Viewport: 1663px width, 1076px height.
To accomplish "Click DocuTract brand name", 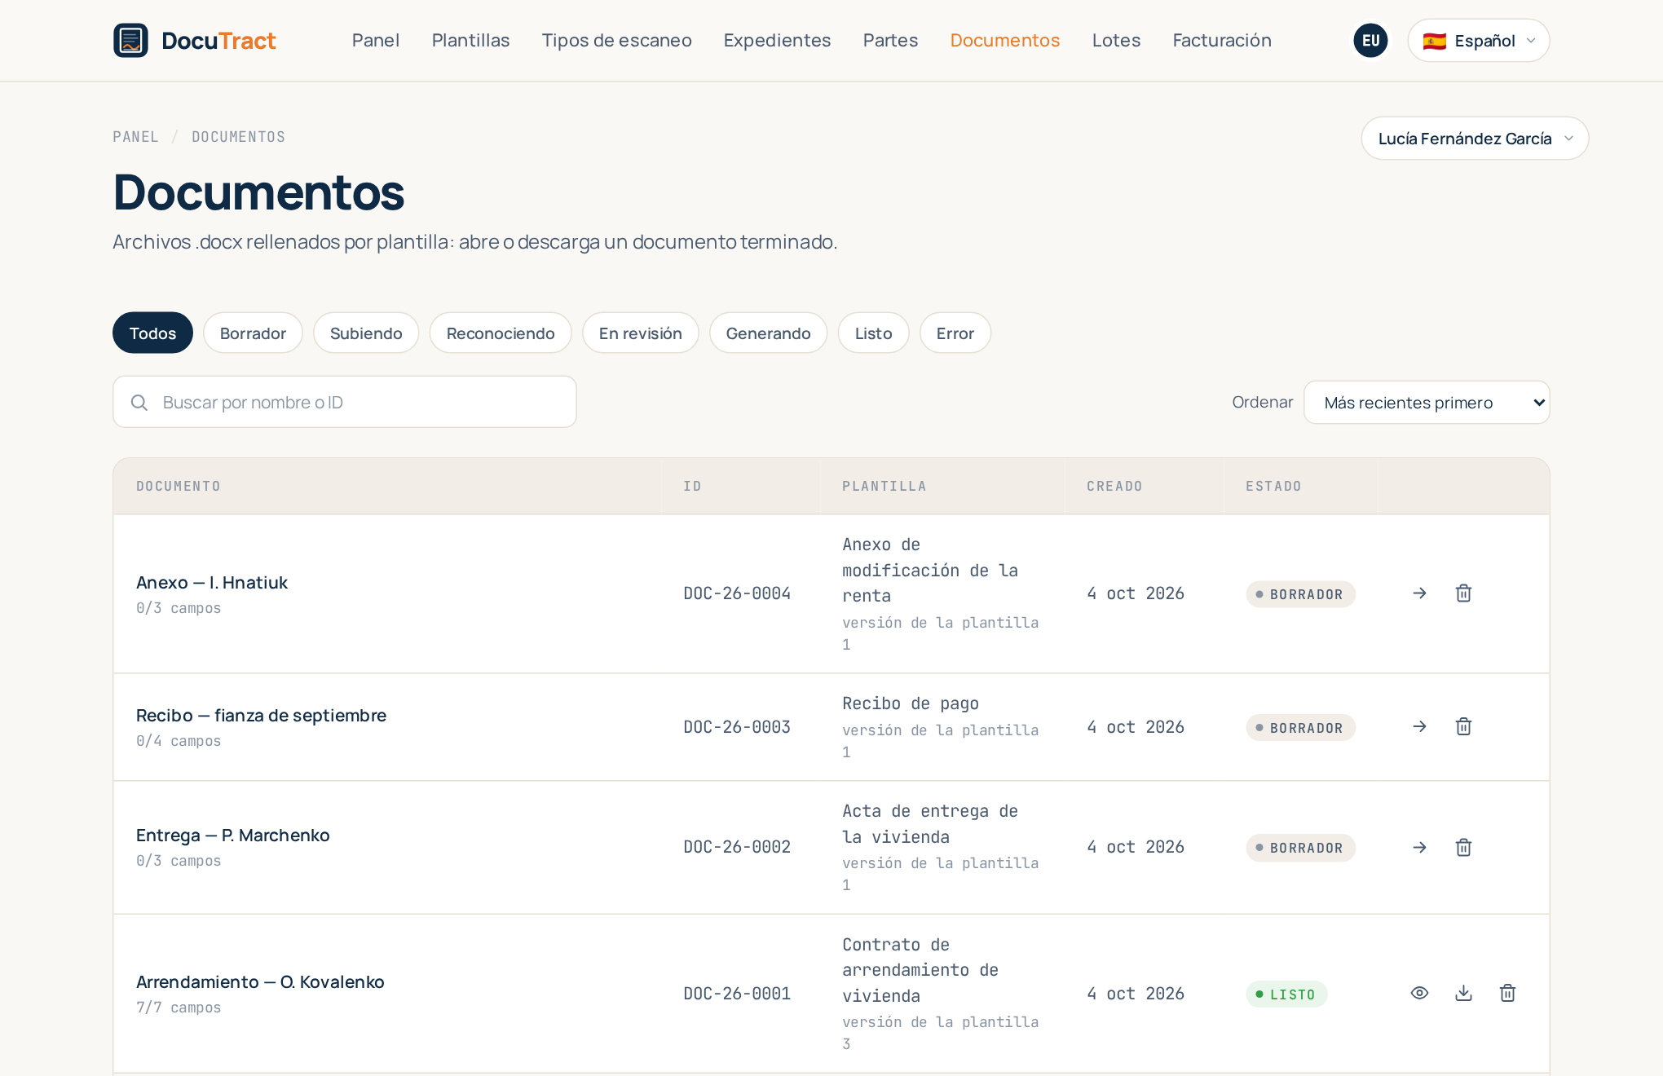I will click(x=218, y=41).
